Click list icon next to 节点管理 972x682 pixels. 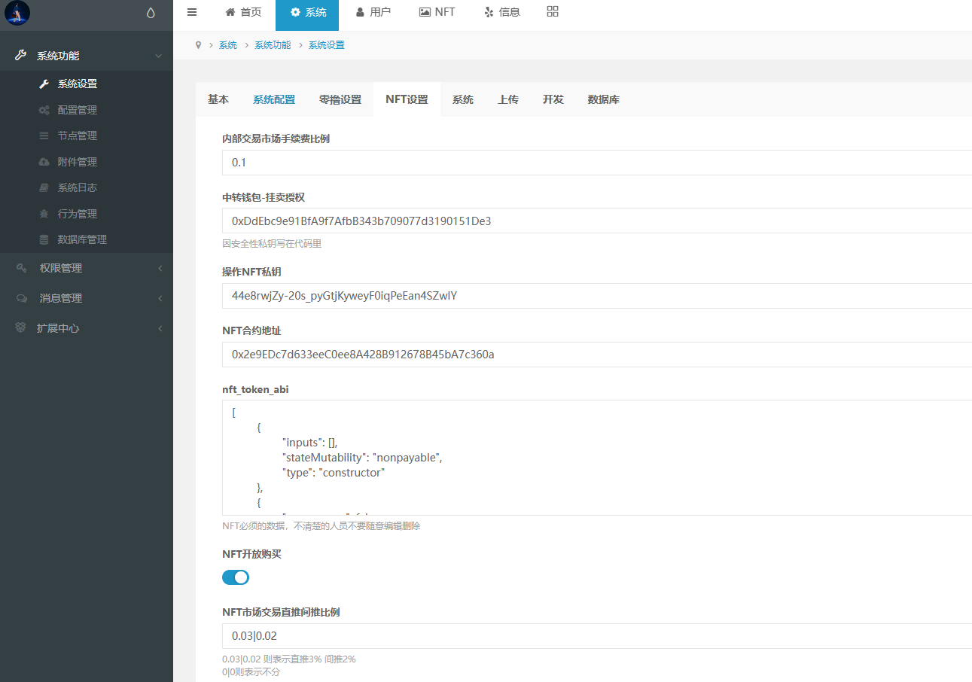click(44, 135)
